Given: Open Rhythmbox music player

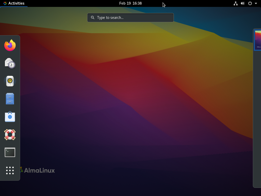Looking at the screenshot, I should tap(10, 81).
